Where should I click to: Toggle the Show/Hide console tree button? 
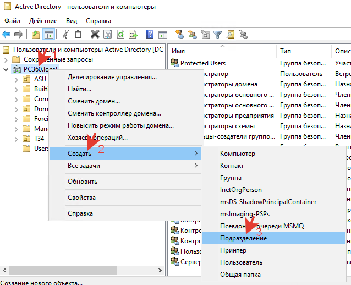coord(48,34)
